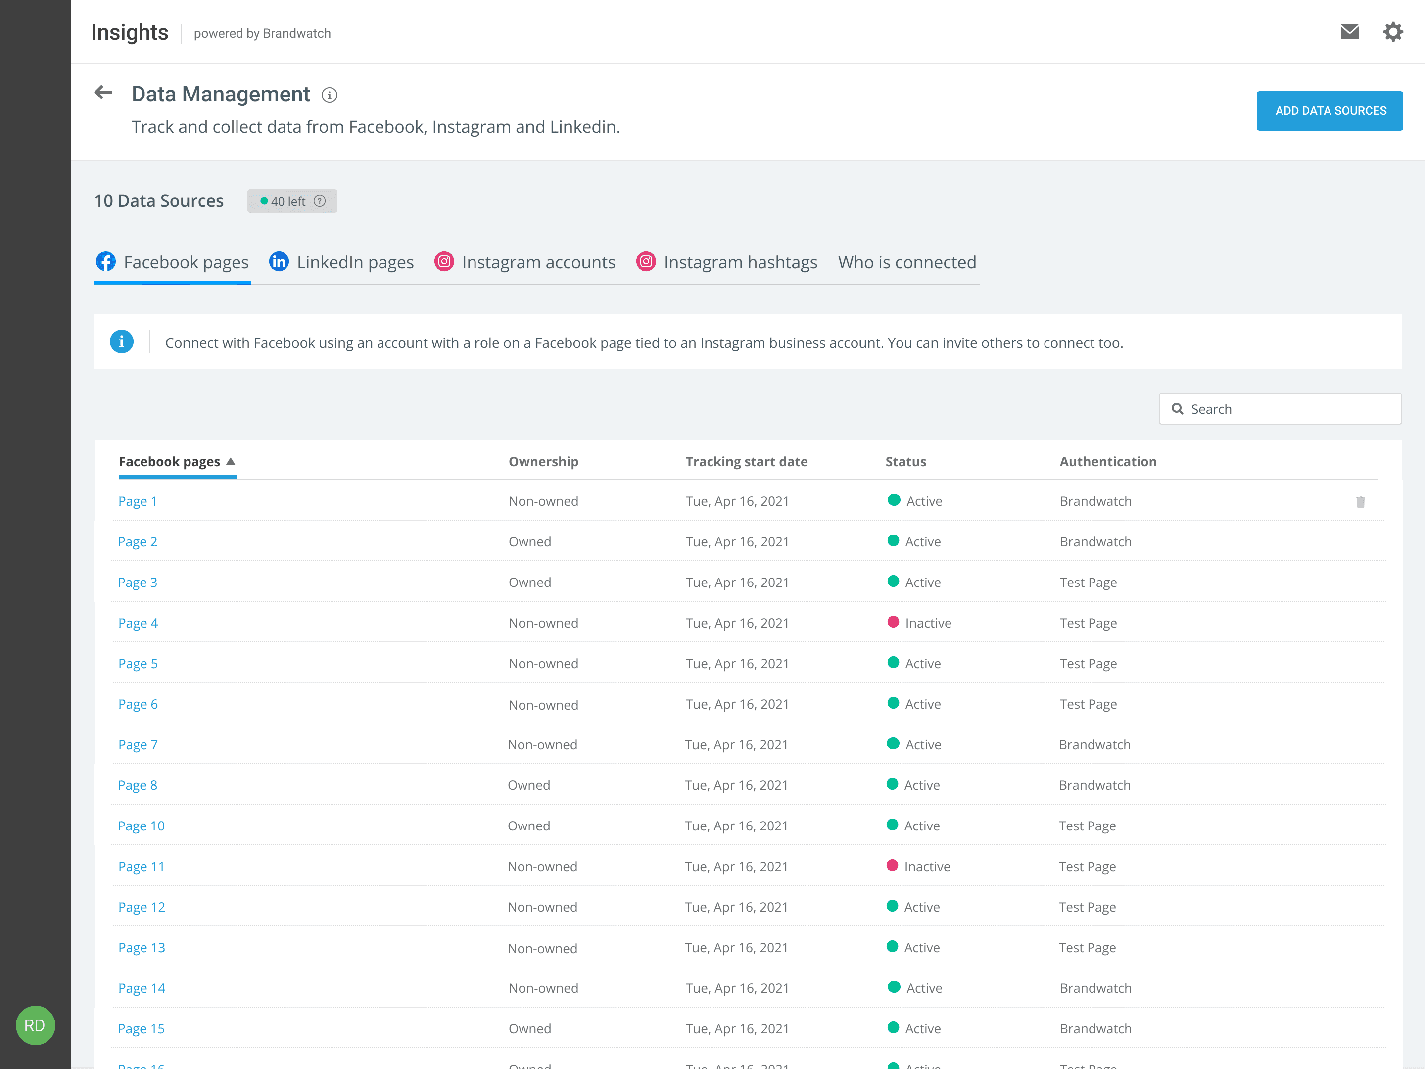Click Inactive status of Page 4
The width and height of the screenshot is (1425, 1069).
click(x=919, y=623)
